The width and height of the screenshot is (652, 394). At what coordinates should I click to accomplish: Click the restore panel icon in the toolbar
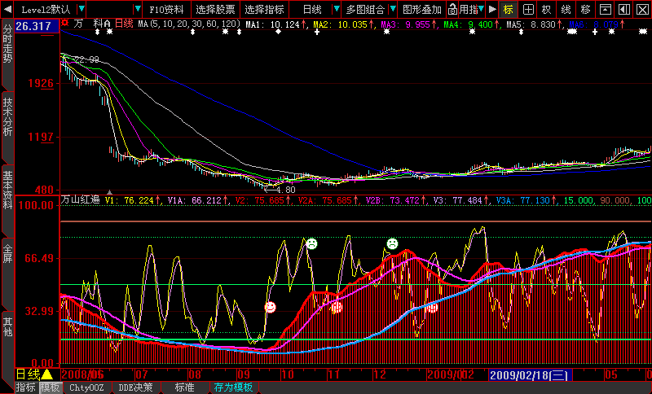(606, 9)
